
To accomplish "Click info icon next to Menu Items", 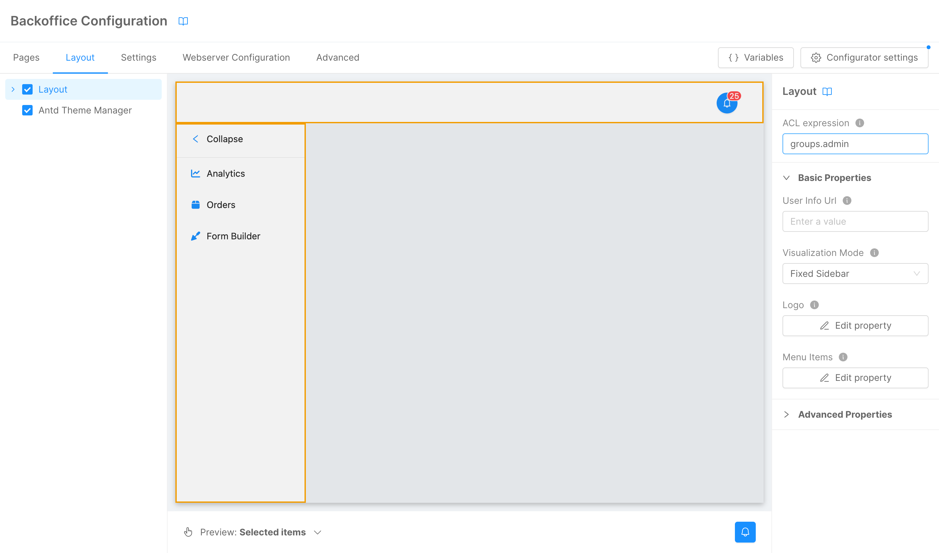I will click(843, 357).
